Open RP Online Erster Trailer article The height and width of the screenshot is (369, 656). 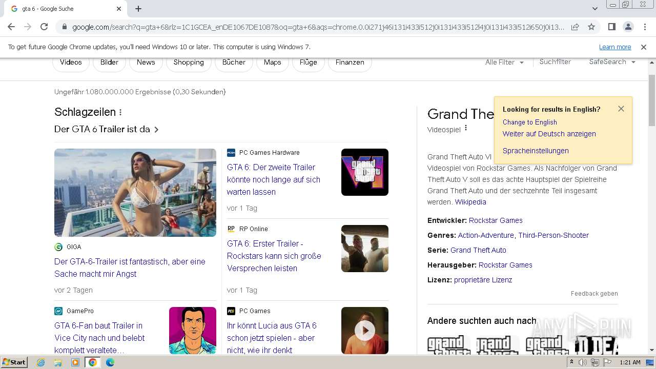pyautogui.click(x=274, y=256)
